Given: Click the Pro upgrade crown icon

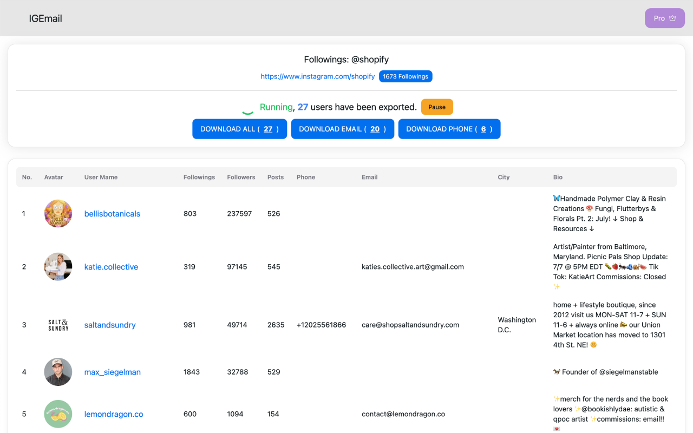Looking at the screenshot, I should (673, 18).
